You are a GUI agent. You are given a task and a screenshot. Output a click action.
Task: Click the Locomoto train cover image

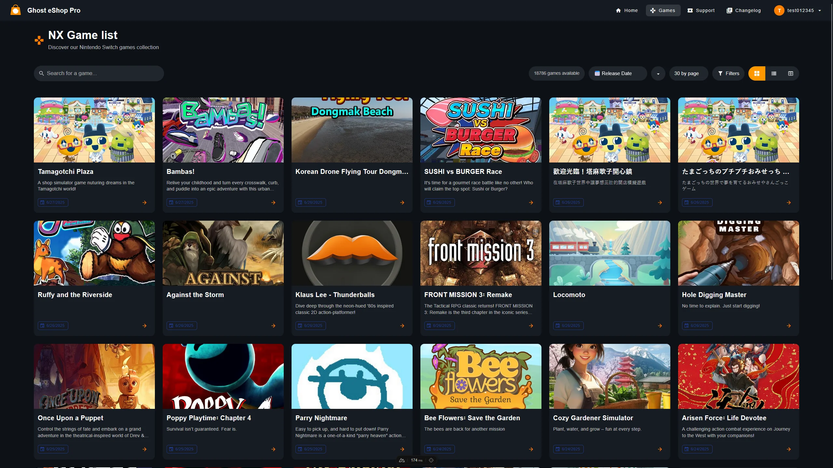[610, 253]
